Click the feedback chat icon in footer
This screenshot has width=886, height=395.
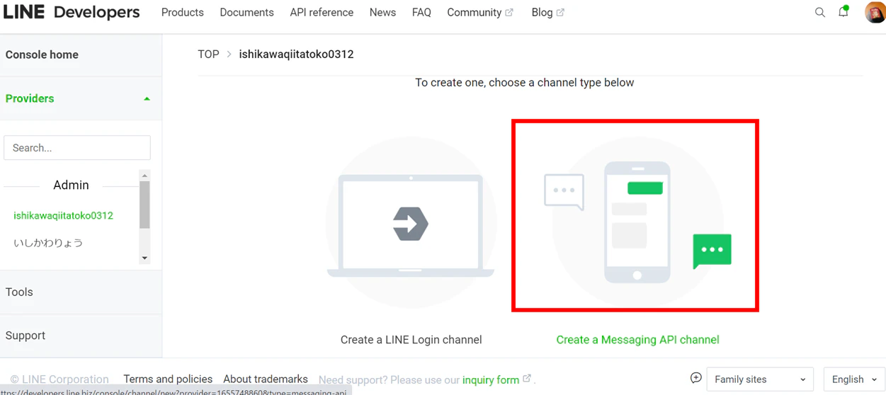point(696,378)
